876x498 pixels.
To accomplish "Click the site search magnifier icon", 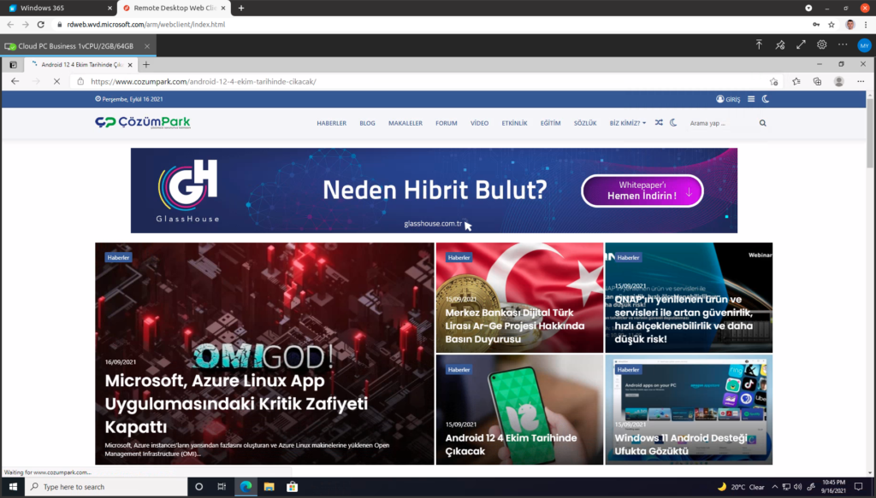I will click(x=762, y=123).
